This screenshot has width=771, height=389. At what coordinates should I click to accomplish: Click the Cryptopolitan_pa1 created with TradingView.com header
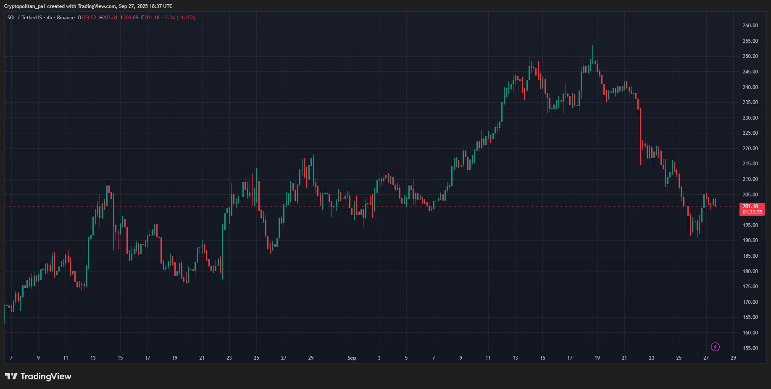click(88, 6)
